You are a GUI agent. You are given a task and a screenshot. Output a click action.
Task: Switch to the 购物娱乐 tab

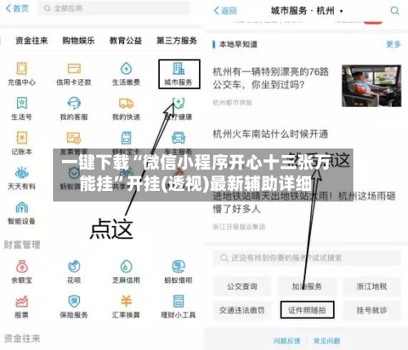(x=78, y=41)
